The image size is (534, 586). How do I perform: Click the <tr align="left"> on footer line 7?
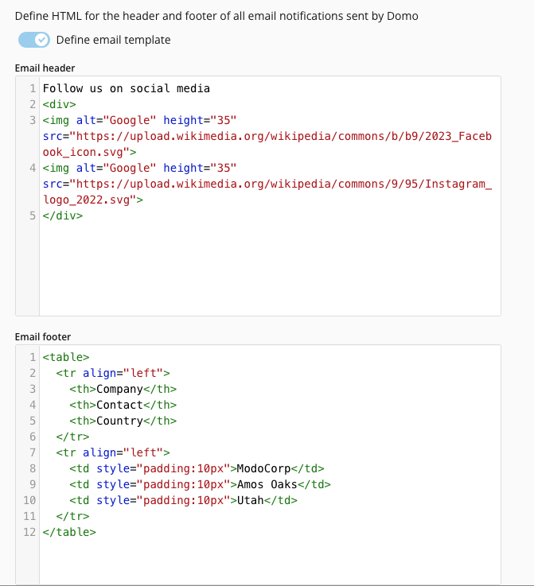pos(113,453)
